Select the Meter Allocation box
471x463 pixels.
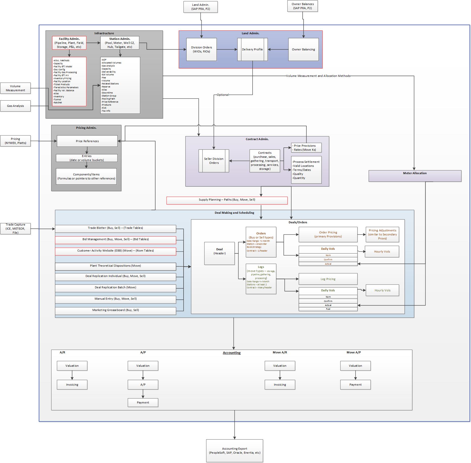pyautogui.click(x=415, y=176)
